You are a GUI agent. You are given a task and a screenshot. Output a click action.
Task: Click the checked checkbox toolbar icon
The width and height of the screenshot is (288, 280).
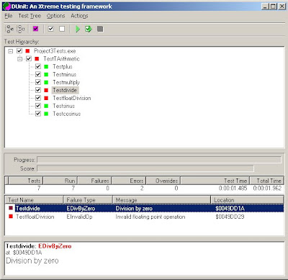click(x=50, y=29)
